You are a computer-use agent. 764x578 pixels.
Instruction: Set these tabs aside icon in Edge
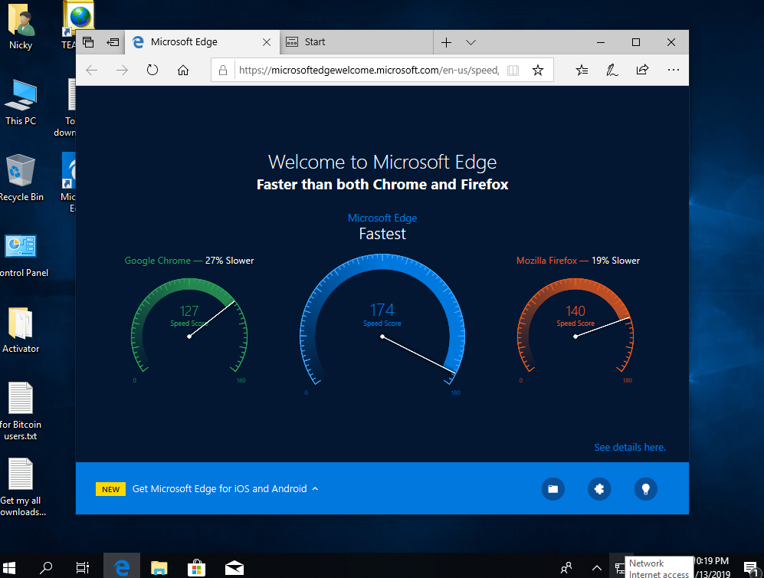pos(113,42)
